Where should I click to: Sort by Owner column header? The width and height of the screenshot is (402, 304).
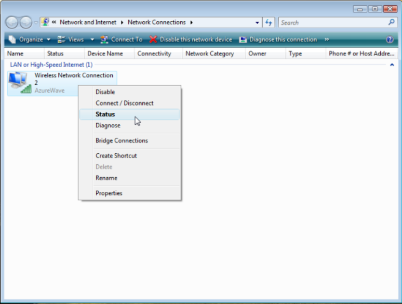coord(265,54)
